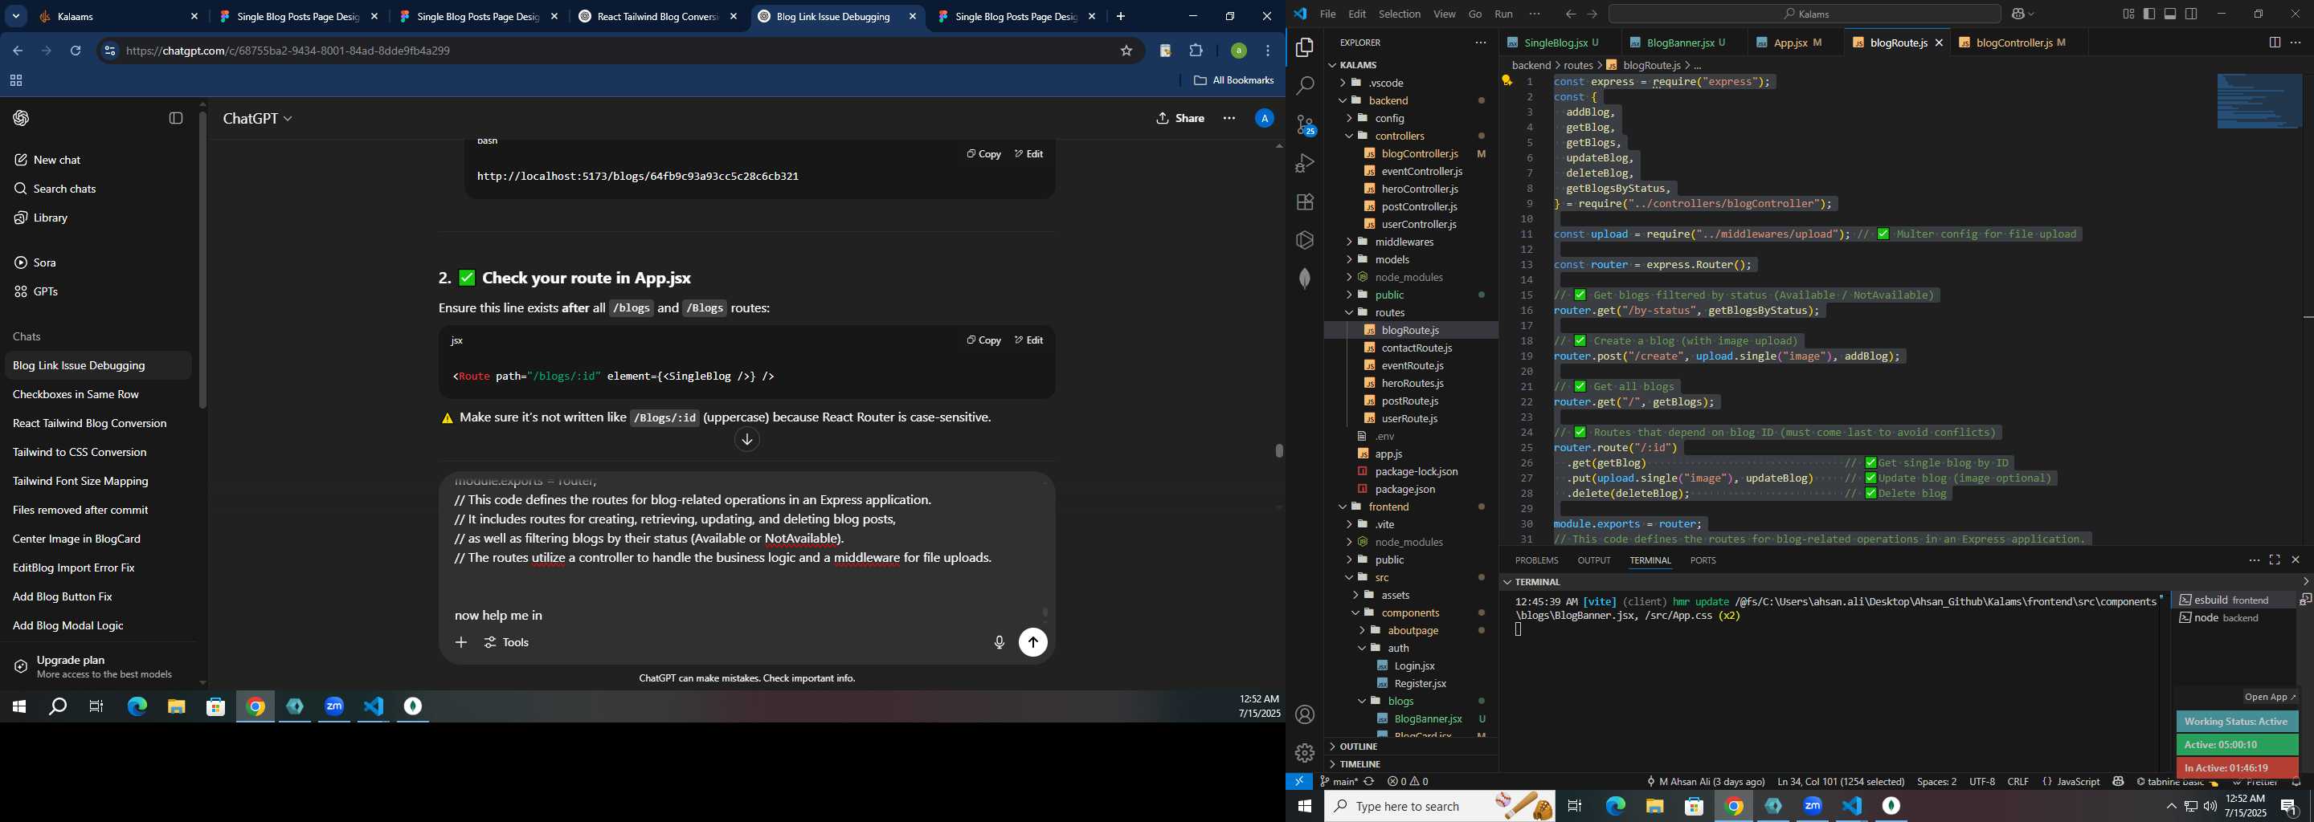Image resolution: width=2314 pixels, height=822 pixels.
Task: Open React Tailwind Blog Conversion browser tab
Action: pos(657,16)
